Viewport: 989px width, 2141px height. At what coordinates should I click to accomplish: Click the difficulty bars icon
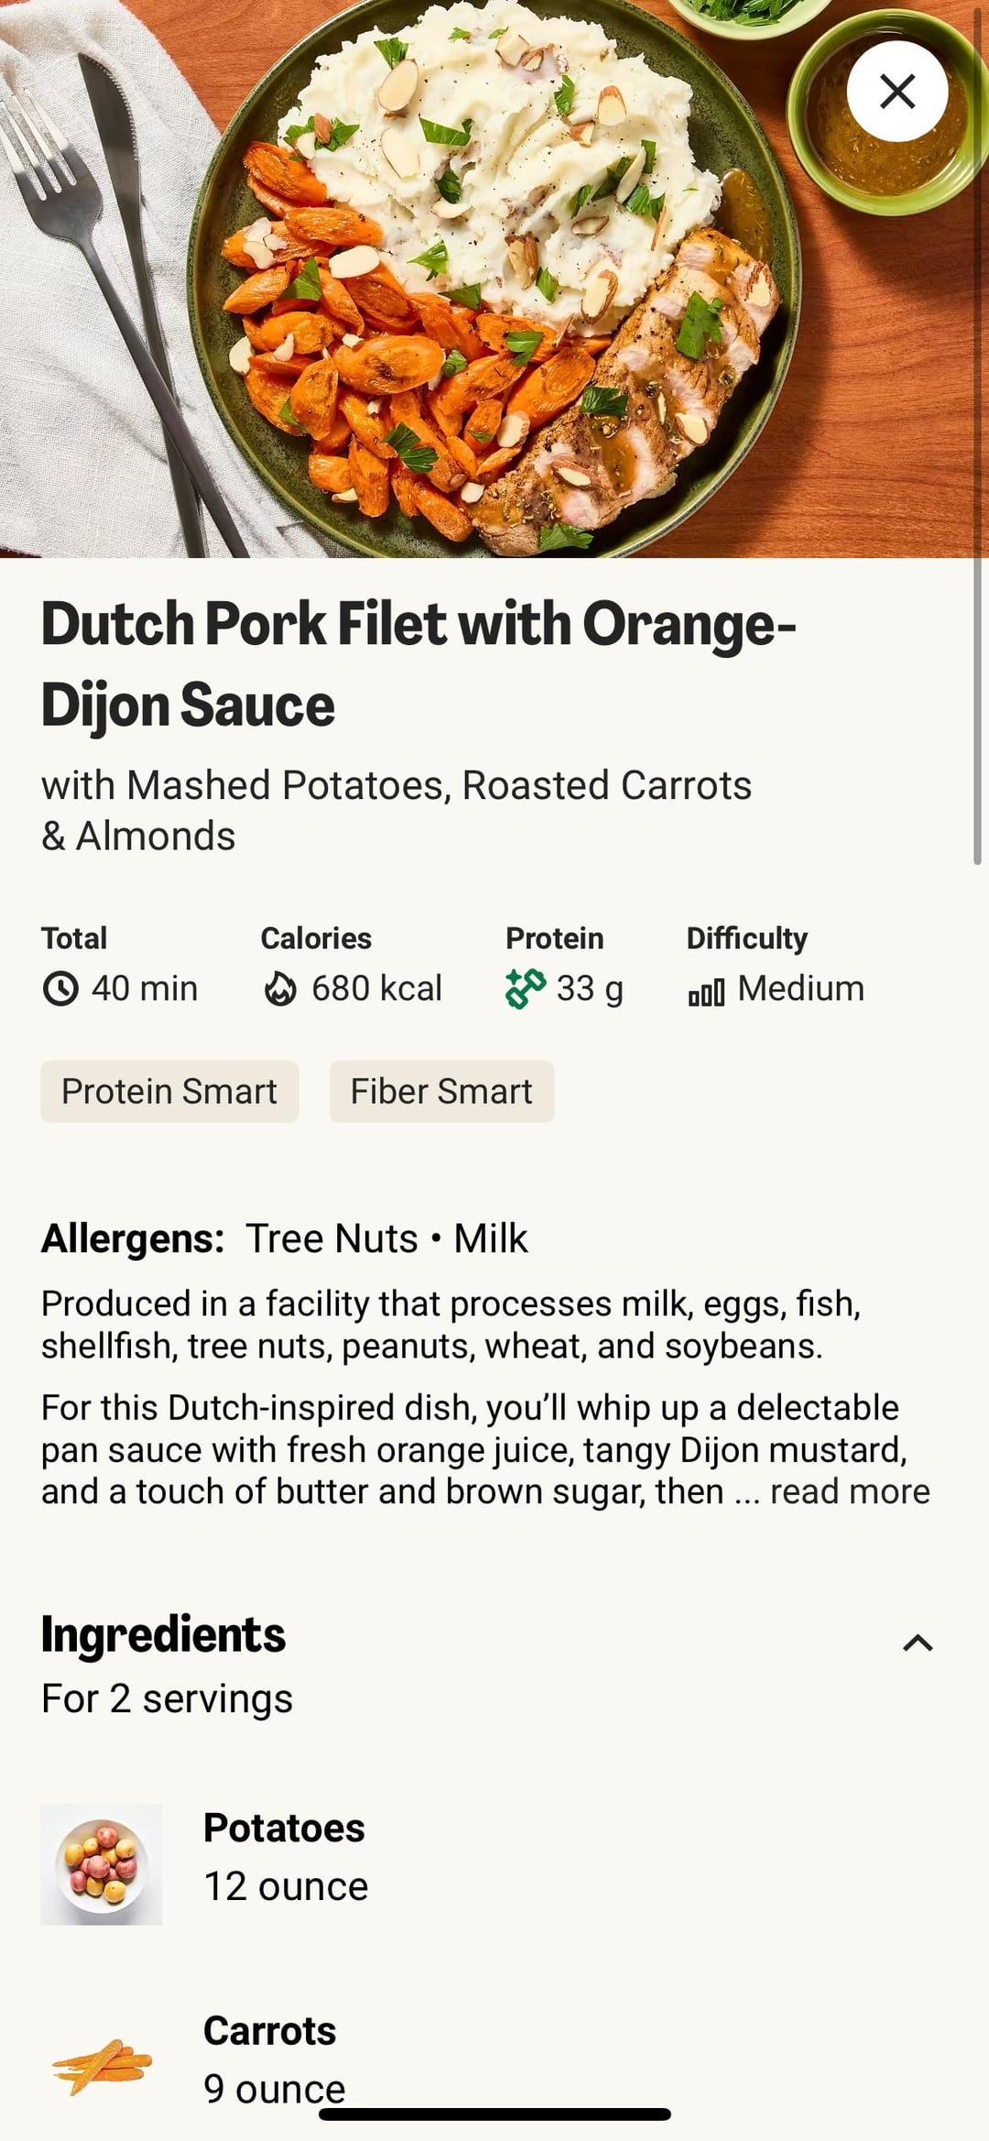coord(706,991)
